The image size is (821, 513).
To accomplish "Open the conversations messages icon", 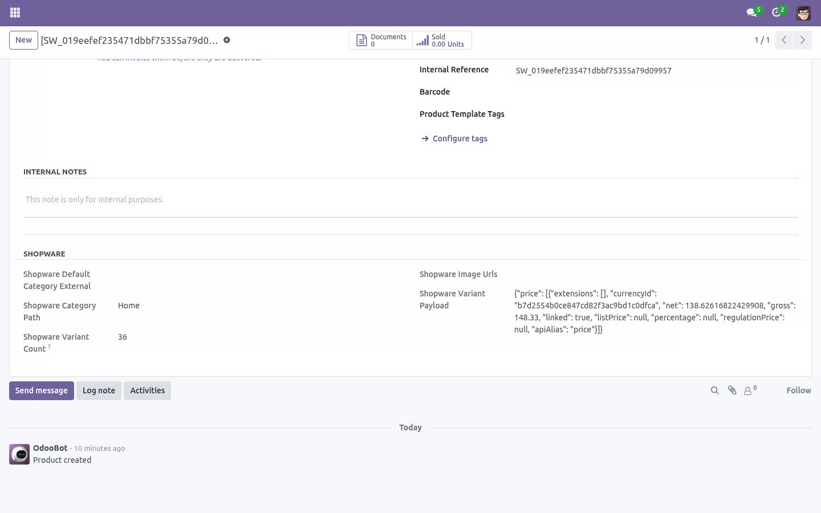I will tap(752, 13).
